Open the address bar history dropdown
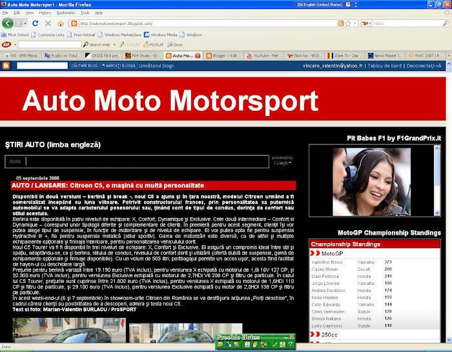 [355, 23]
